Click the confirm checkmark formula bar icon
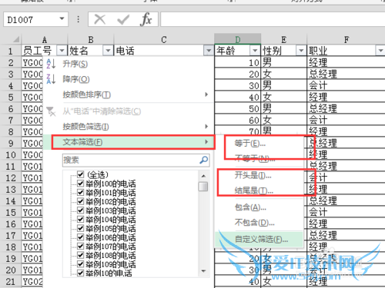 point(123,19)
